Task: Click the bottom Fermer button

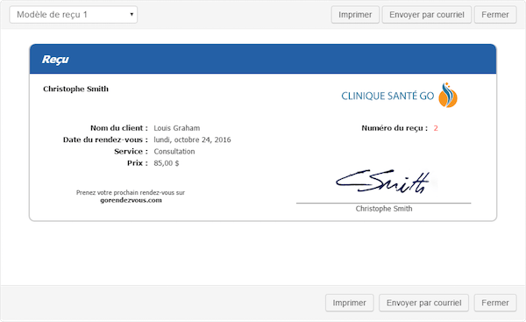Action: [495, 303]
